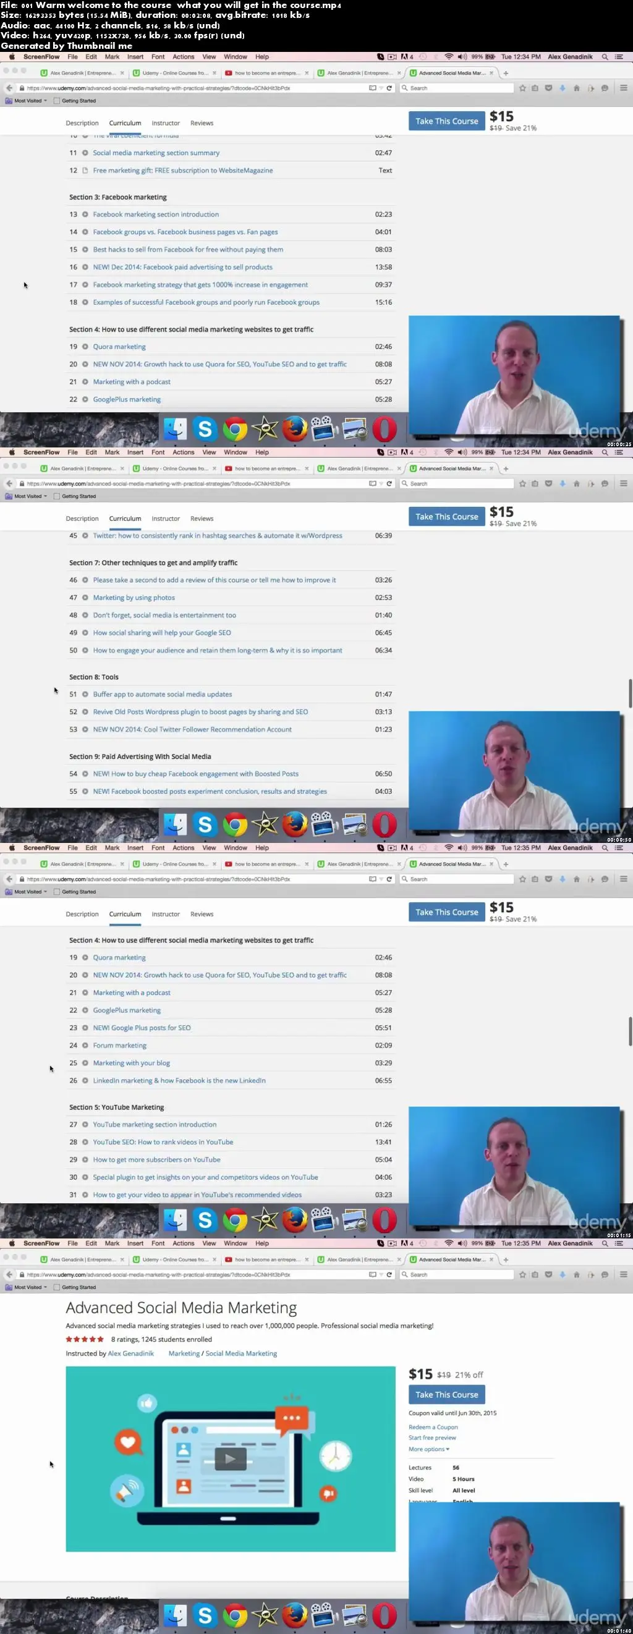Open lecture 'Revive Old Posts Wordpress plugin' link

200,712
